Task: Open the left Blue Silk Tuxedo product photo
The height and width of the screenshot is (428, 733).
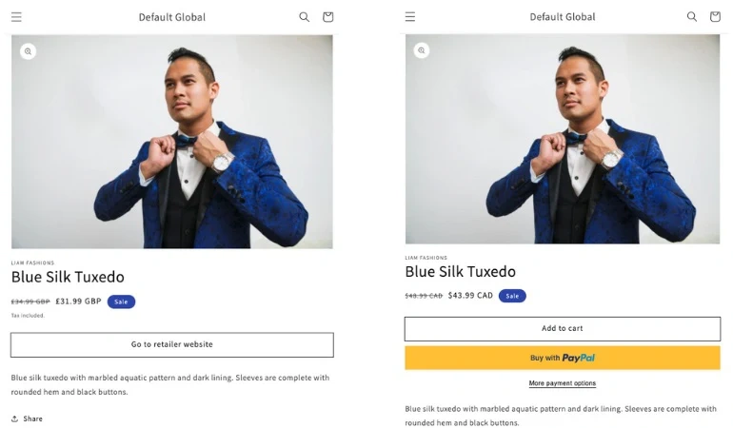Action: tap(172, 143)
